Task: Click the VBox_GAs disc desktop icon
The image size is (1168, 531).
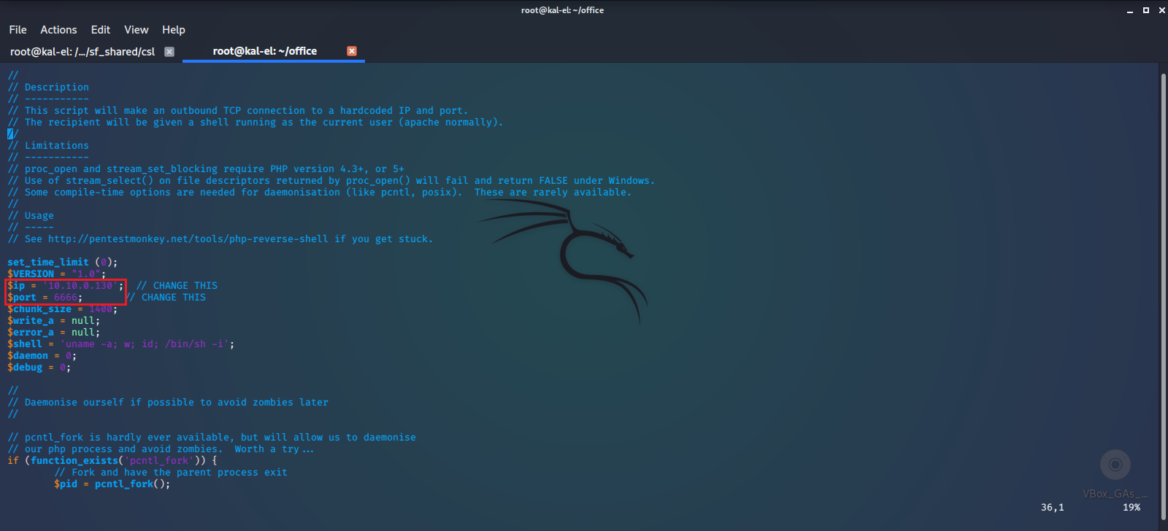Action: point(1115,474)
